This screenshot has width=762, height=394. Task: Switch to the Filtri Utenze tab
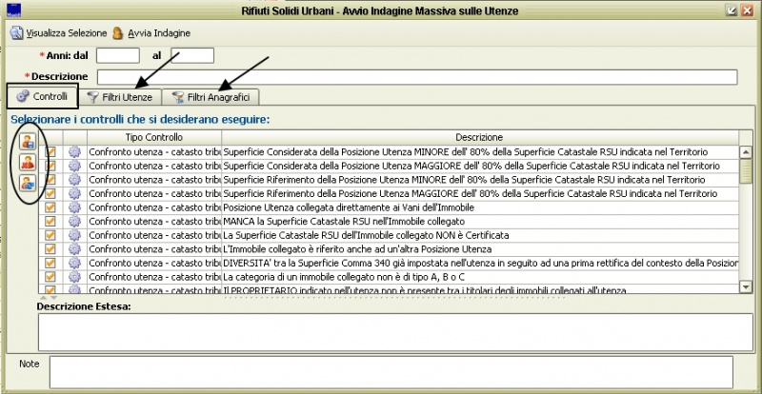120,97
